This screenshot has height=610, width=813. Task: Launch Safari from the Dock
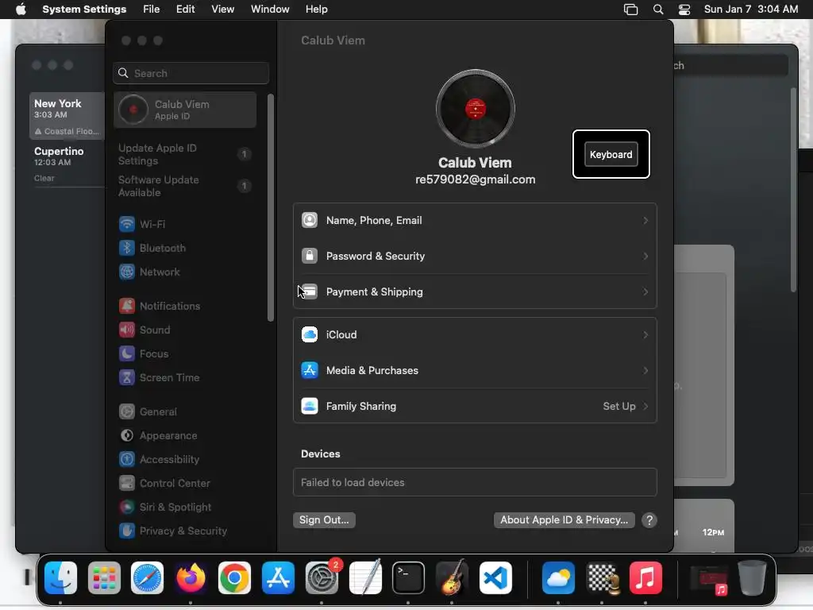[x=147, y=577]
